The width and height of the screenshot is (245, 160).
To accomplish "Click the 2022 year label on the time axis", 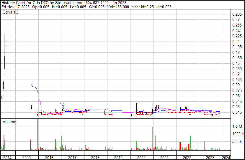I will point(187,158).
